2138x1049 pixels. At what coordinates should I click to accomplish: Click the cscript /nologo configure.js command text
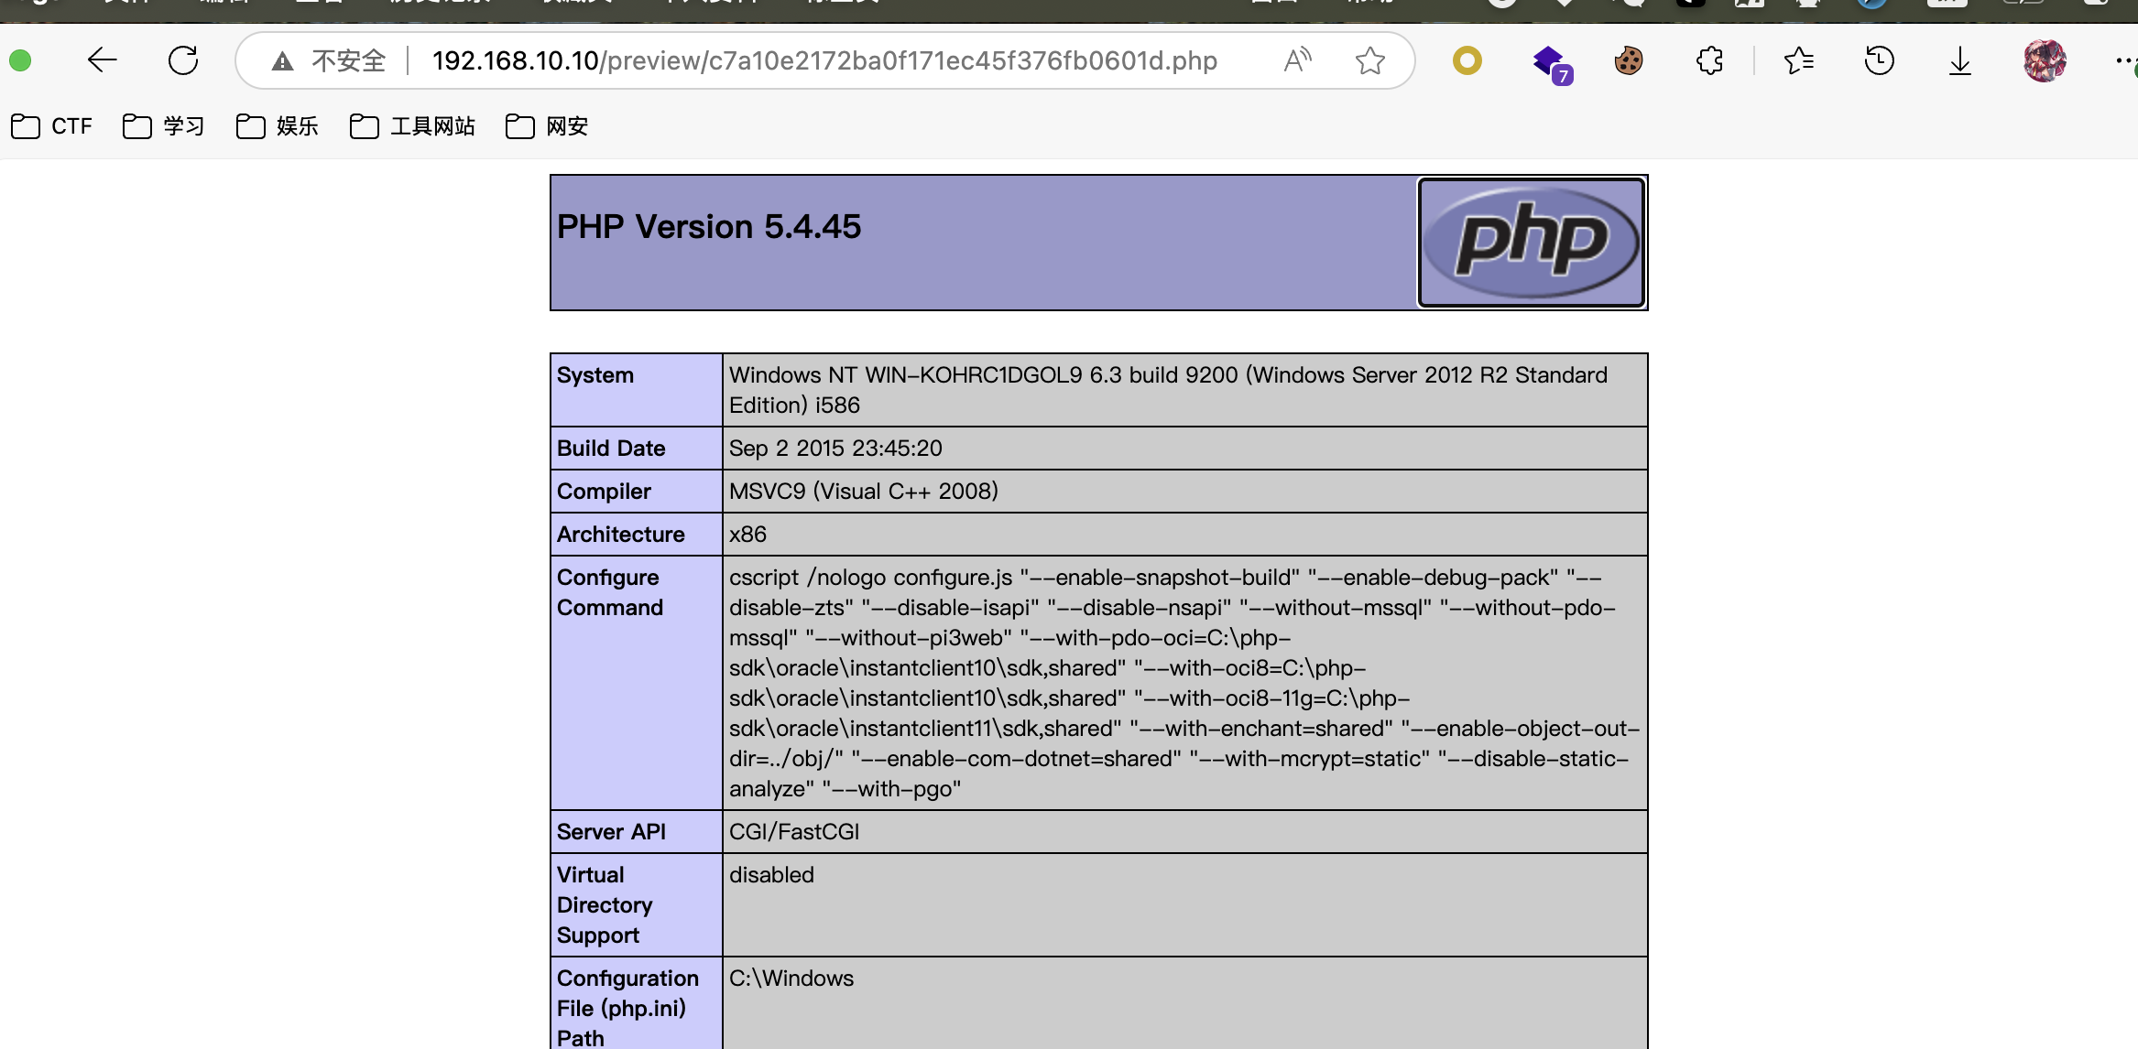click(1184, 683)
